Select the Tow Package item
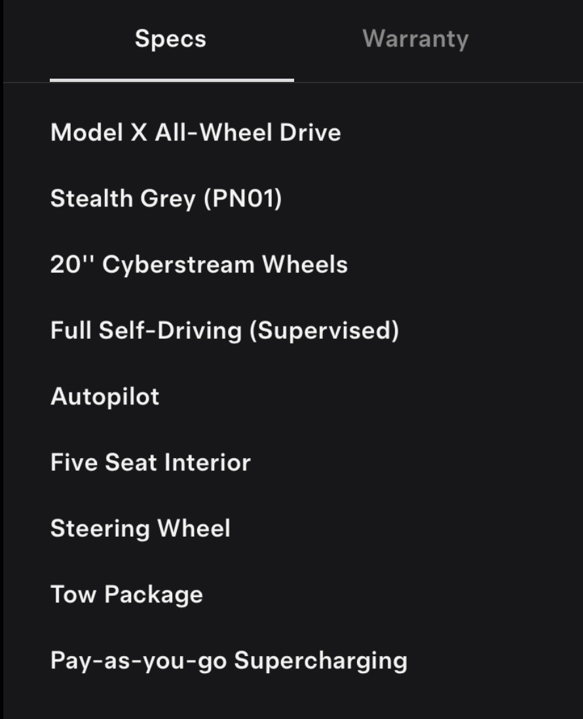 click(126, 594)
